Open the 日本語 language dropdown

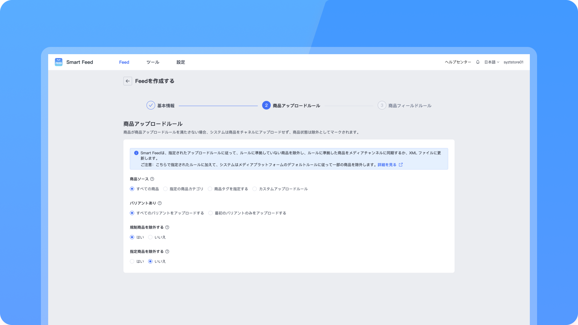pyautogui.click(x=492, y=62)
